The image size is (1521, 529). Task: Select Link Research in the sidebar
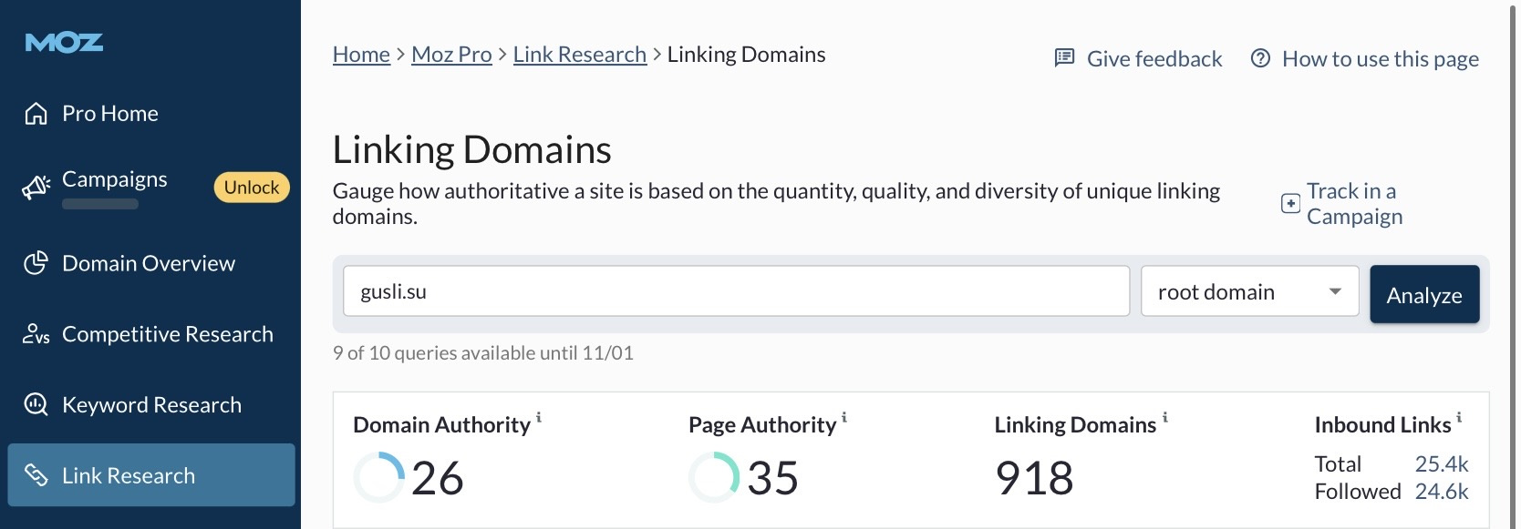150,475
